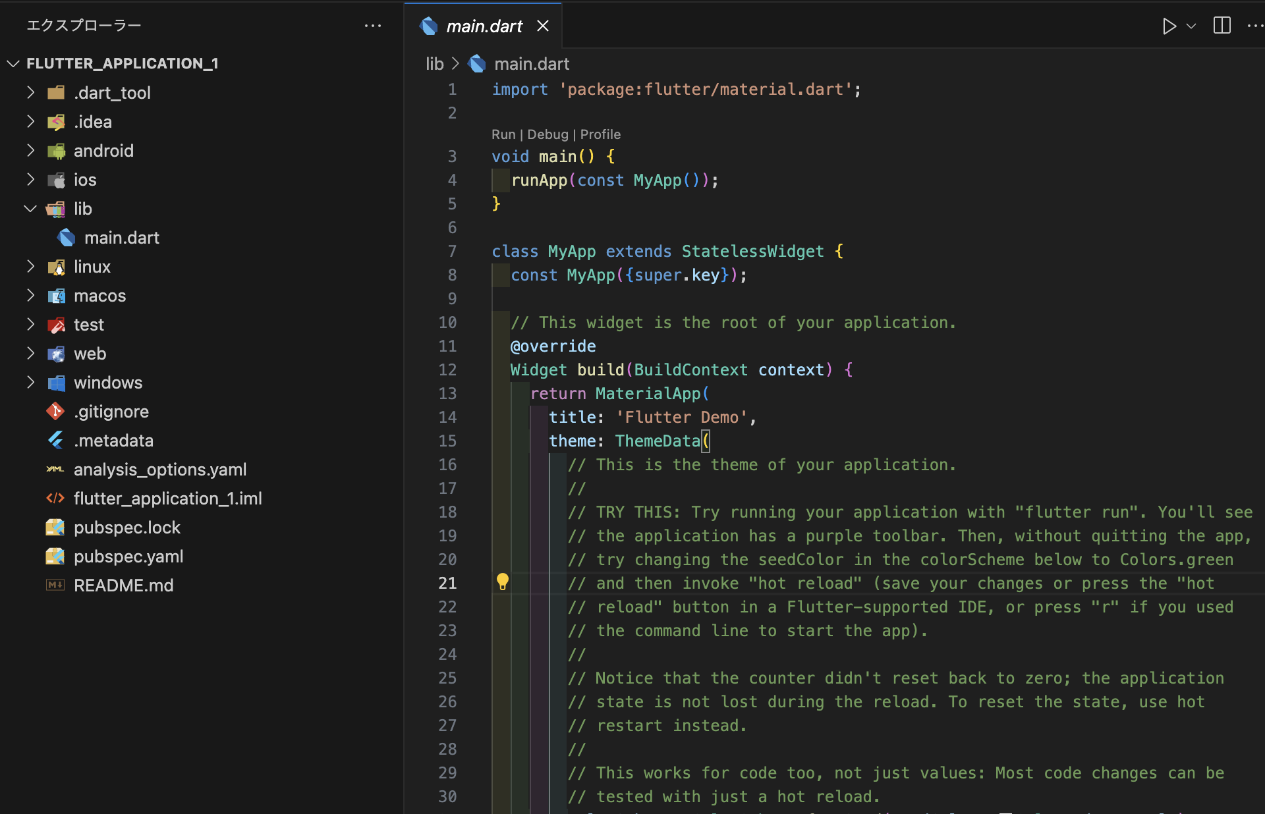The width and height of the screenshot is (1265, 814).
Task: Close the main.dart tab
Action: click(x=543, y=26)
